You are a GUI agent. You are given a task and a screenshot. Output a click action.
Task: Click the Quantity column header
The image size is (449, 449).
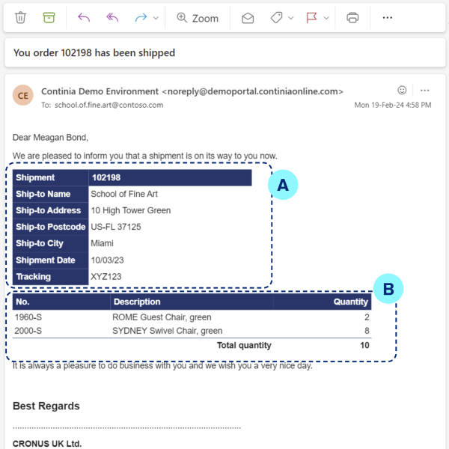coord(322,302)
